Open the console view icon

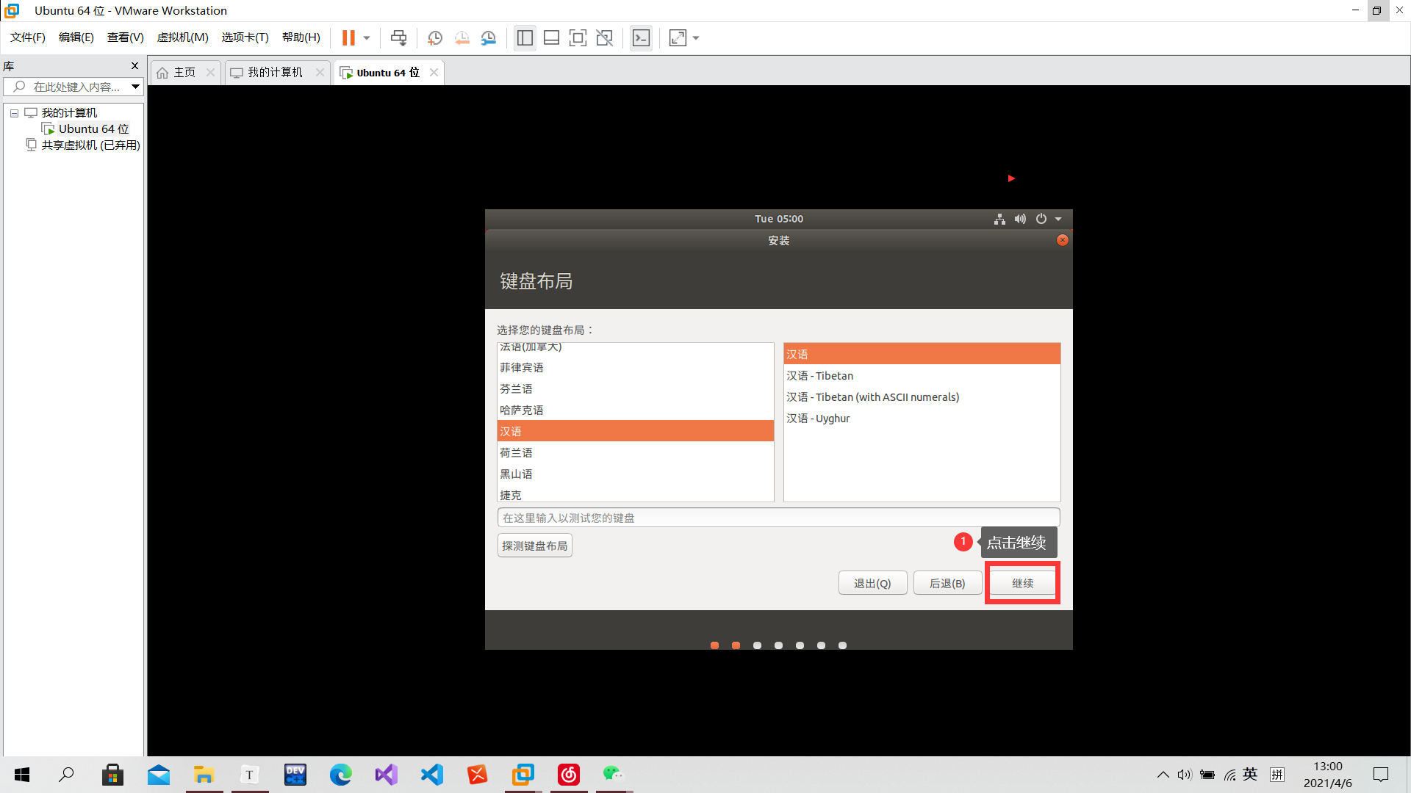tap(641, 38)
